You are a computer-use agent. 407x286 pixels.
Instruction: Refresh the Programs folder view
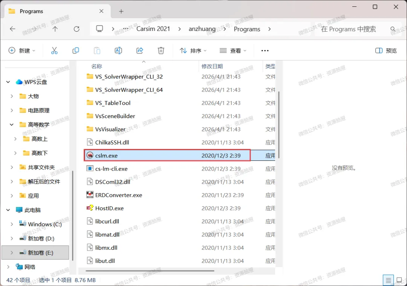point(77,29)
